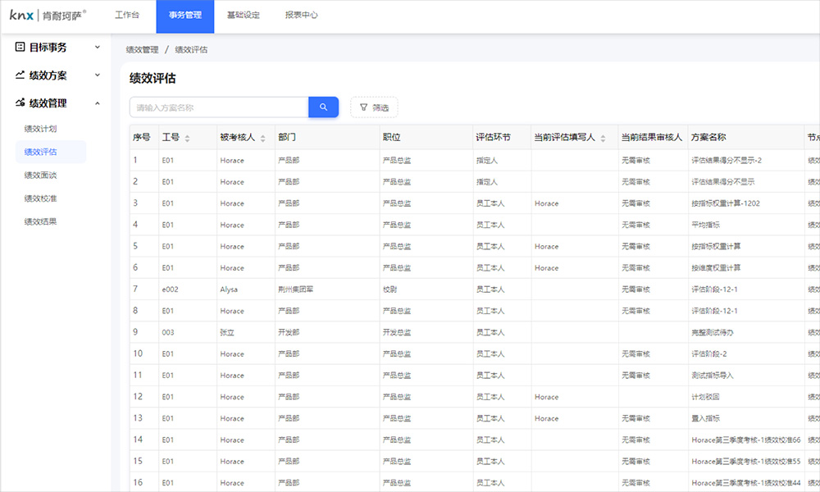Click the 绩效方案 chart icon in sidebar
Viewport: 820px width, 492px height.
tap(20, 75)
